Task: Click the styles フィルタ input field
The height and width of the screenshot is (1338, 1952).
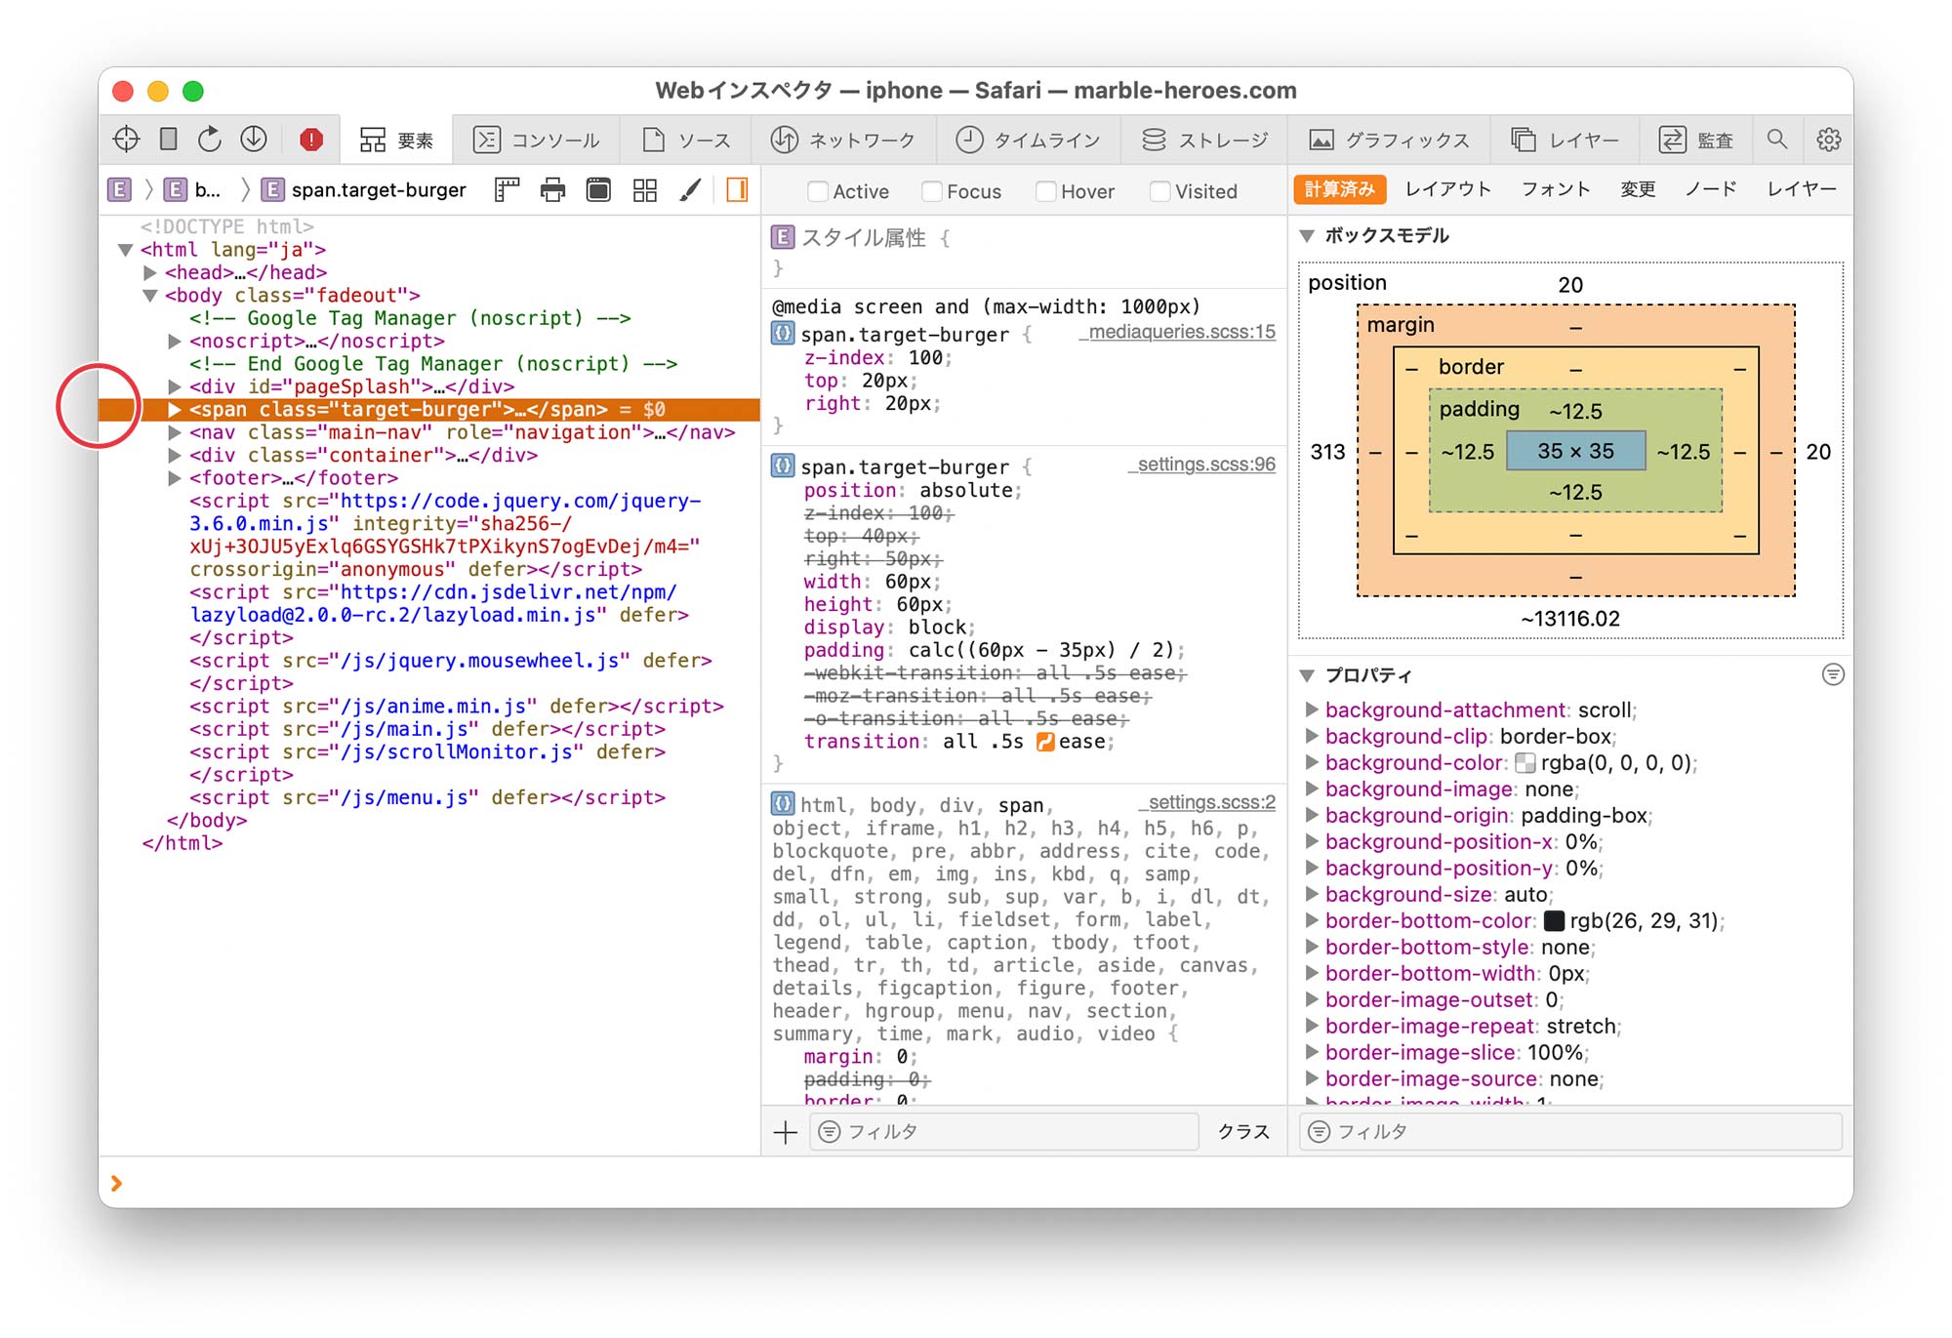Action: [1005, 1131]
